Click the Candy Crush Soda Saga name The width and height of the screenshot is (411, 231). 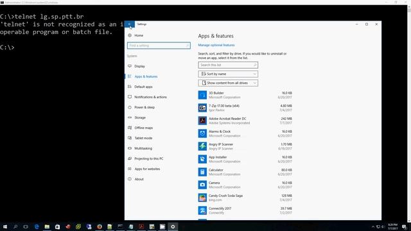tap(225, 196)
